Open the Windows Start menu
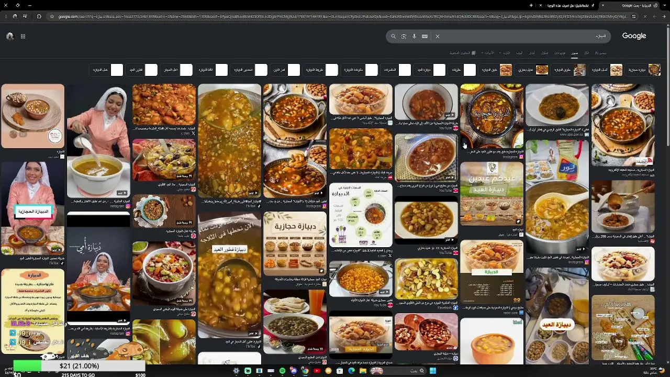This screenshot has height=377, width=670. click(433, 371)
